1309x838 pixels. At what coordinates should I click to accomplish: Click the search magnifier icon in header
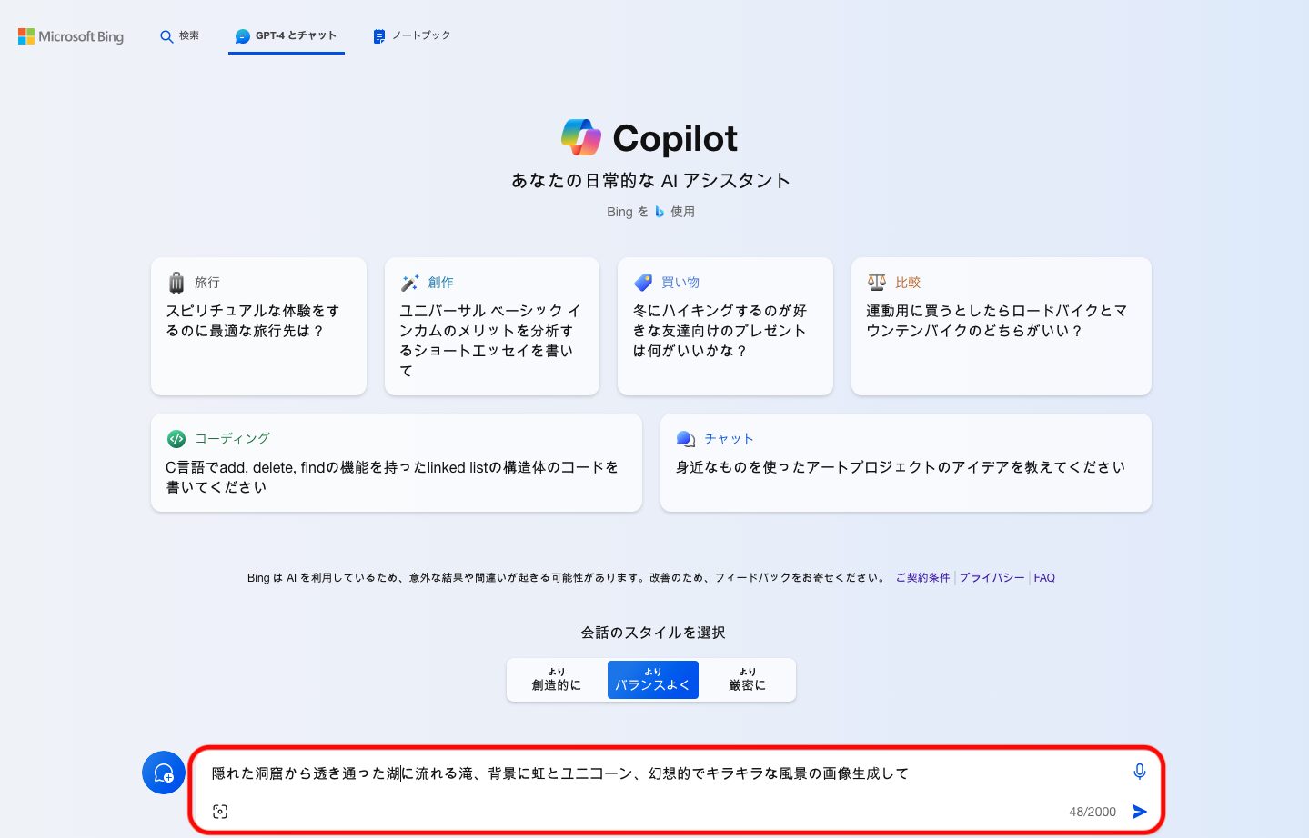[x=166, y=37]
